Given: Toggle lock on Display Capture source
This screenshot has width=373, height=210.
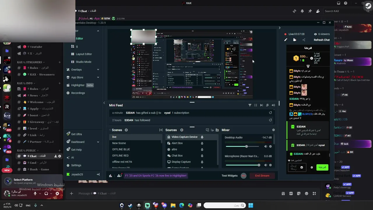Looking at the screenshot, I should (x=202, y=162).
